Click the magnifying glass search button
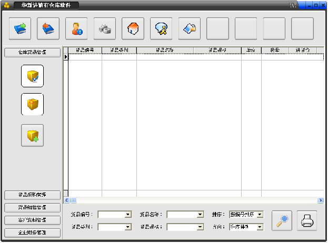Image resolution: width=328 pixels, height=243 pixels. [x=282, y=220]
